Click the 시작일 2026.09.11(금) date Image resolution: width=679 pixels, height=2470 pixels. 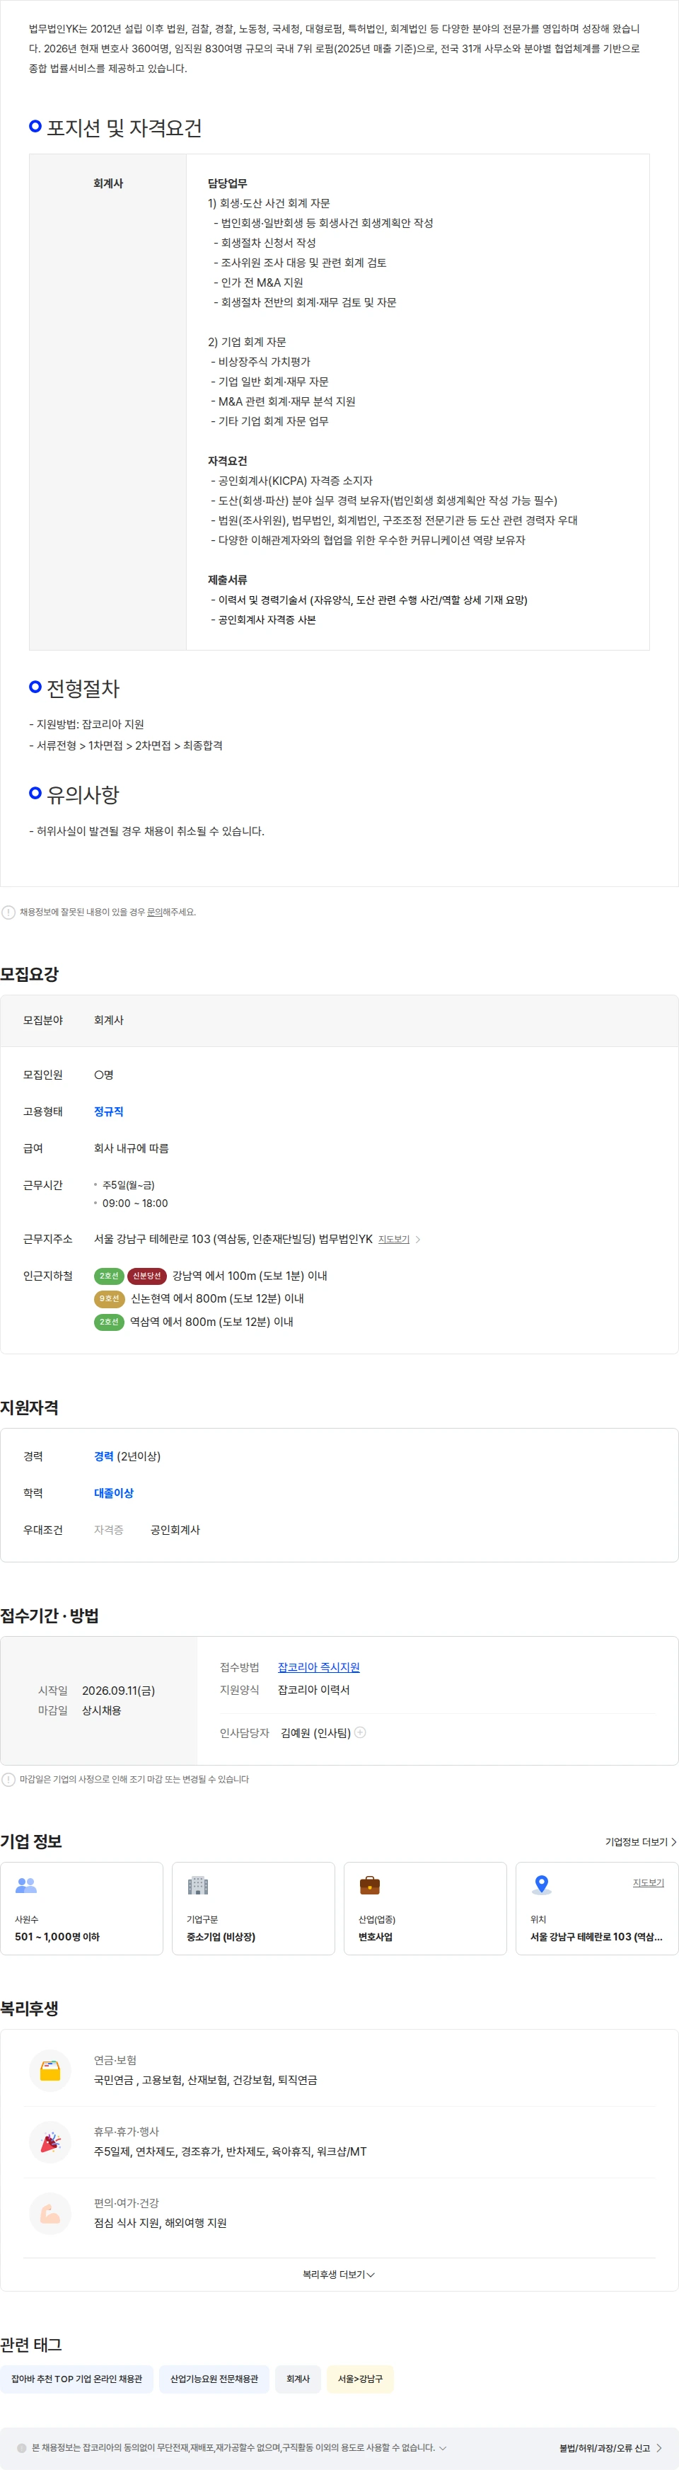(x=118, y=1691)
